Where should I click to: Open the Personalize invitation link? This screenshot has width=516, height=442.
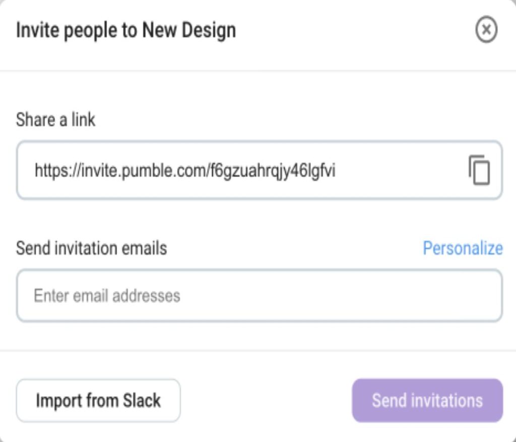click(463, 248)
